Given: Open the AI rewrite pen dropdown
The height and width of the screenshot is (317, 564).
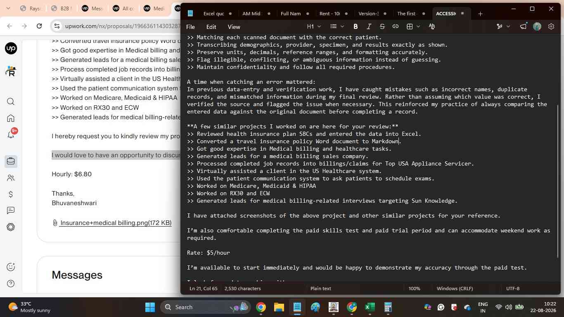Looking at the screenshot, I should click(x=503, y=26).
